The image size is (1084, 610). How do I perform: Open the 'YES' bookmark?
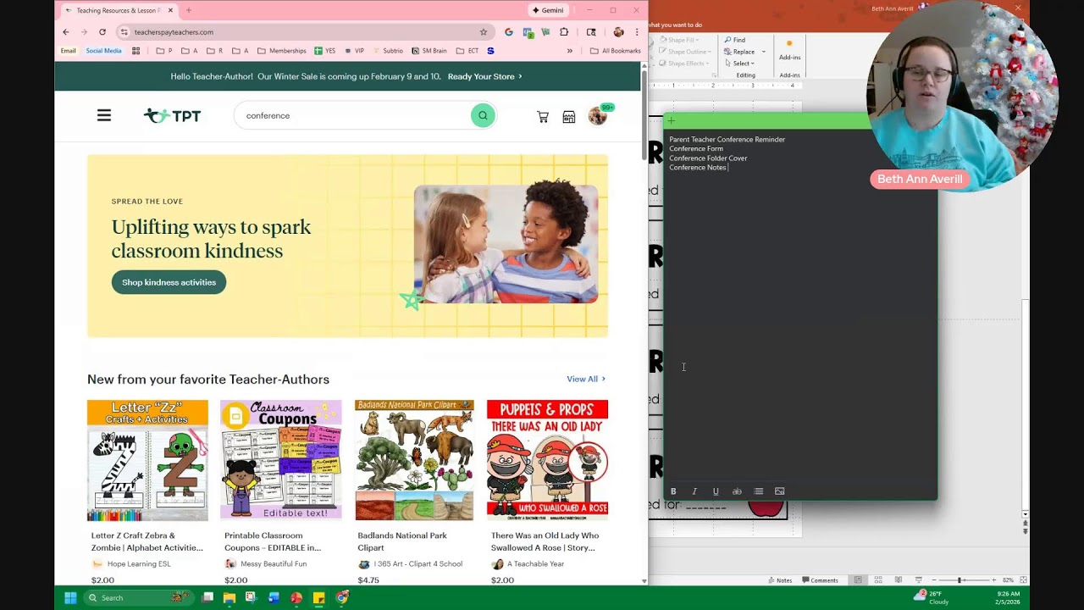point(325,51)
